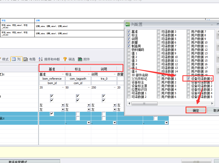Click the com_id field
Screen dimensions: 219x163
(x=78, y=83)
